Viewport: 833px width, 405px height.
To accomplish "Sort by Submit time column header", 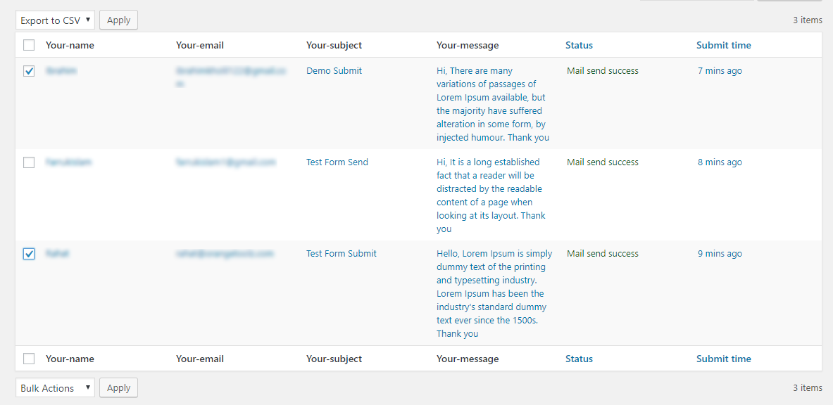I will point(724,45).
